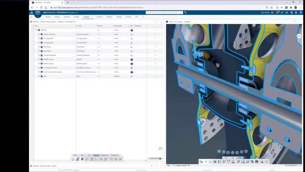
Task: Click the Title cell "Front Fork and Wheel Assembly 1"
Action: (86, 72)
